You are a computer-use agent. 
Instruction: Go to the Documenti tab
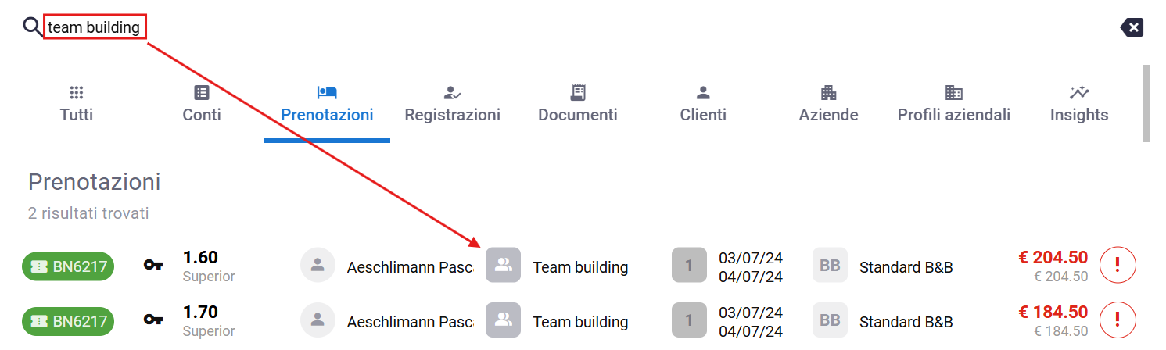coord(578,104)
